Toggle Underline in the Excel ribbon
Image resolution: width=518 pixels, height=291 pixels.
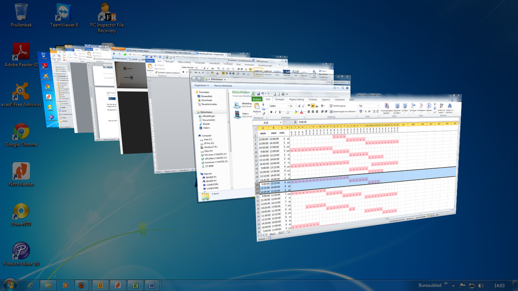(280, 112)
